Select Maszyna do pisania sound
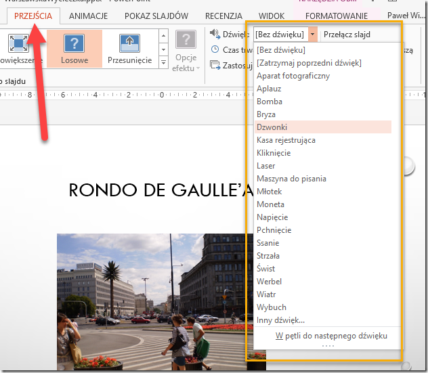 [323, 179]
